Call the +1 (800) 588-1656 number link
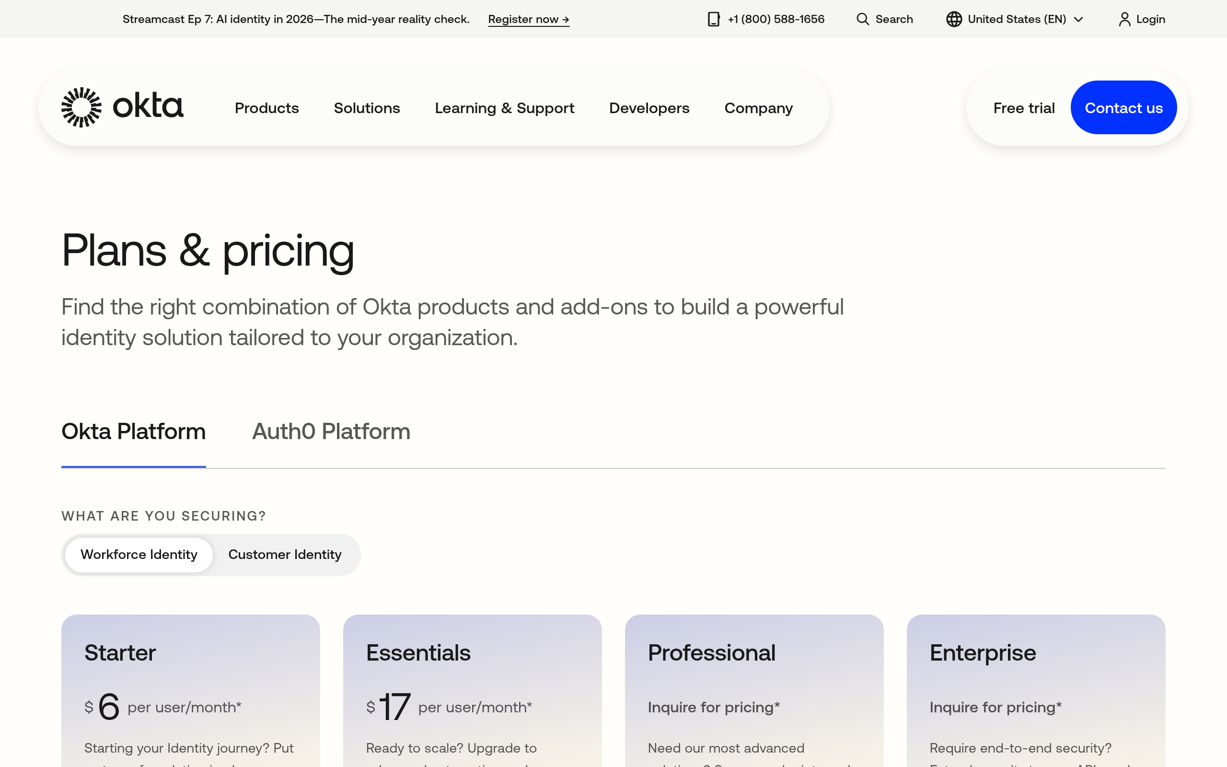 pos(776,19)
